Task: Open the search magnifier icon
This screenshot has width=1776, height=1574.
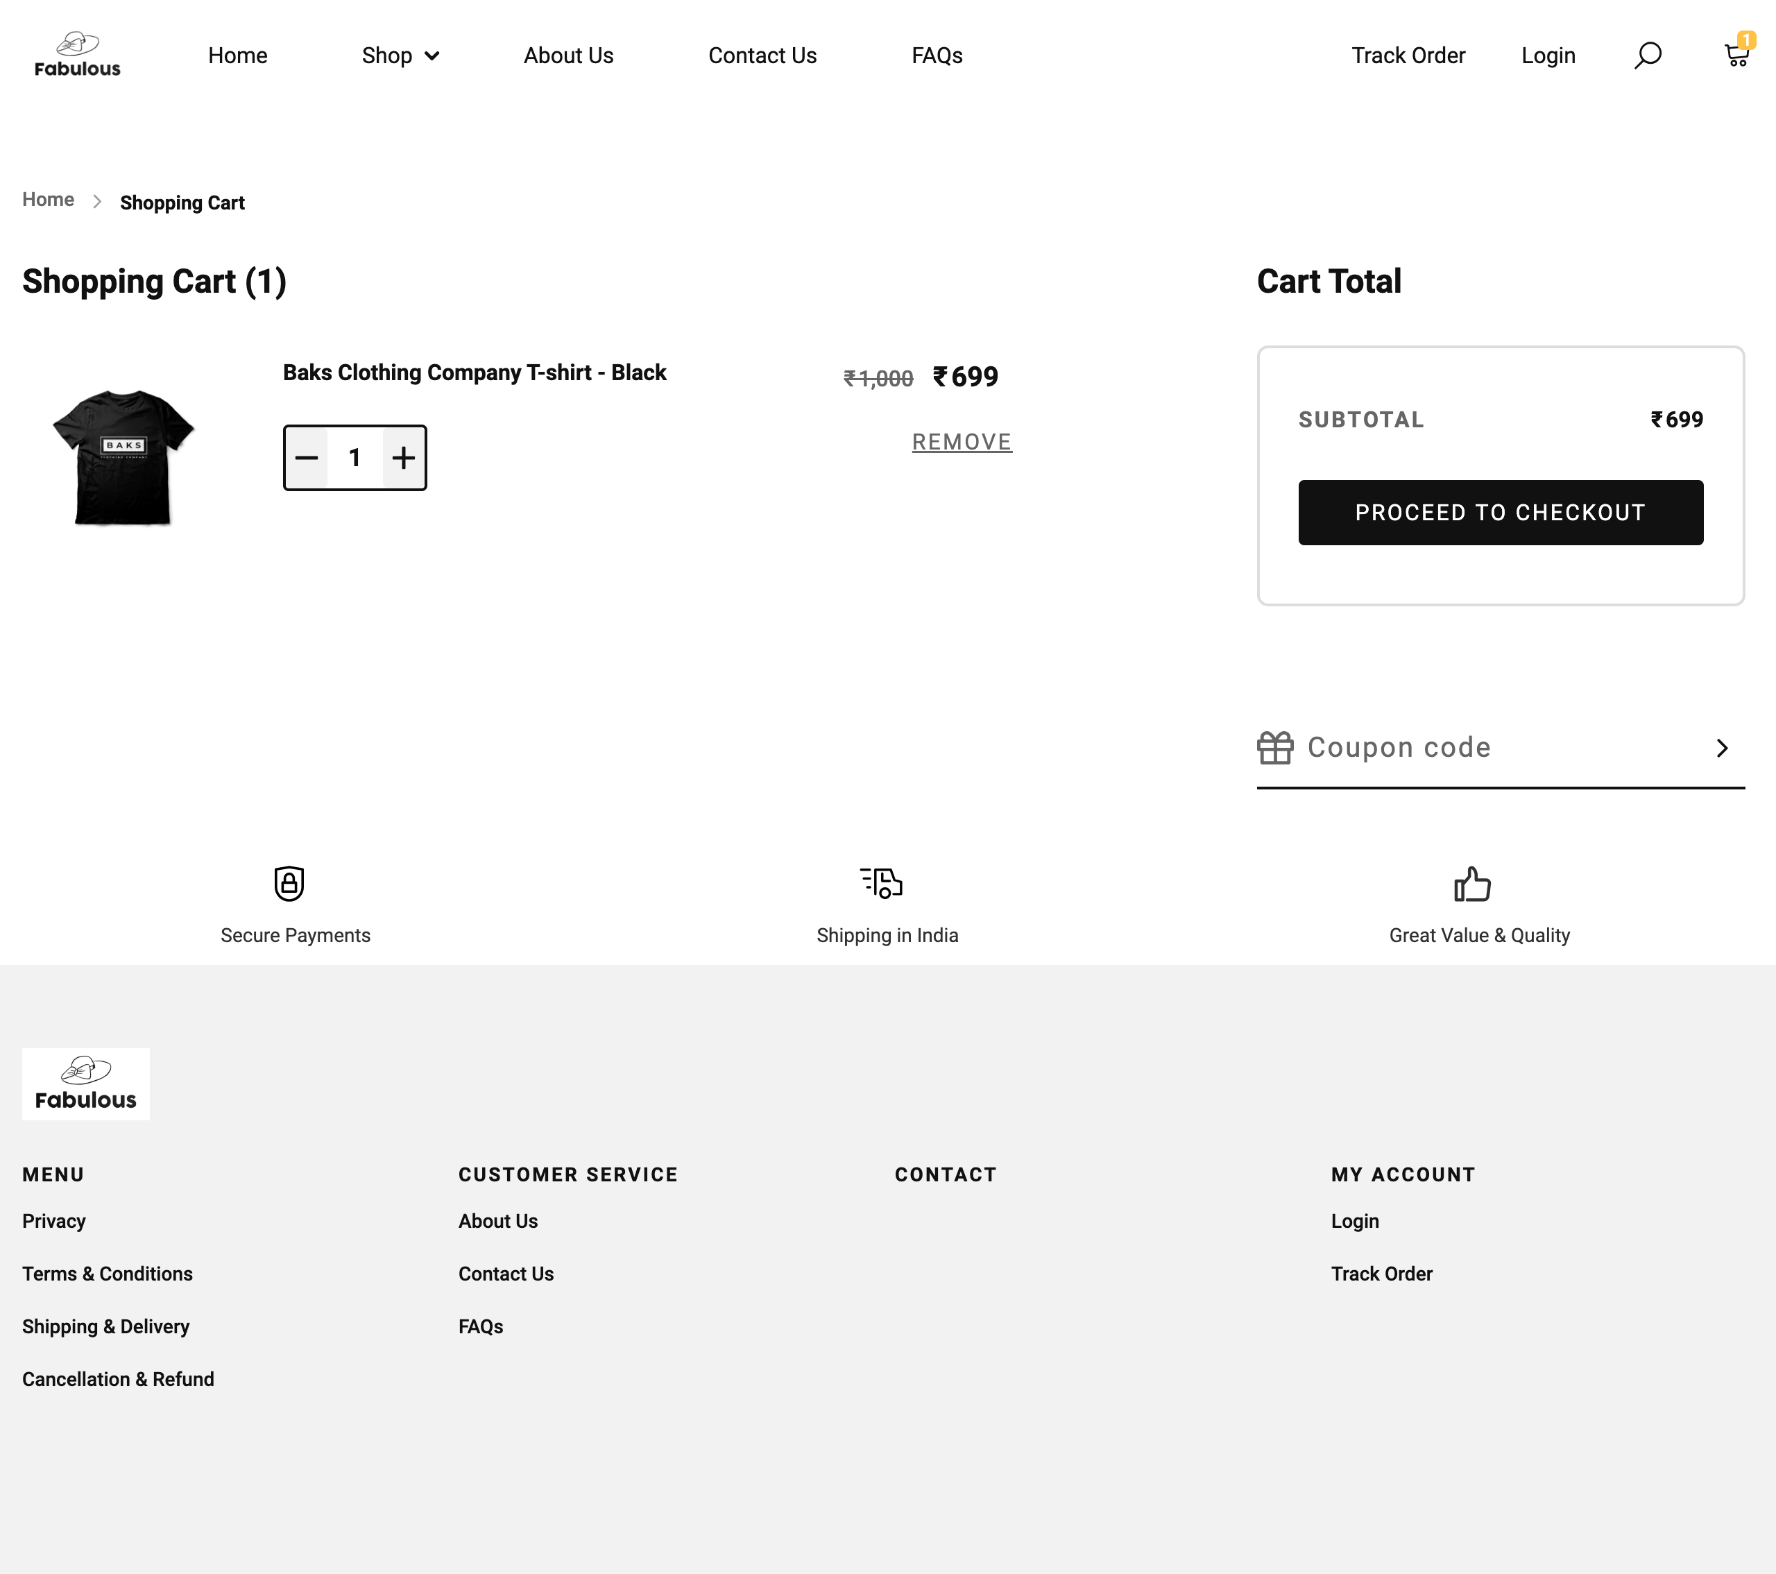Action: (x=1648, y=55)
